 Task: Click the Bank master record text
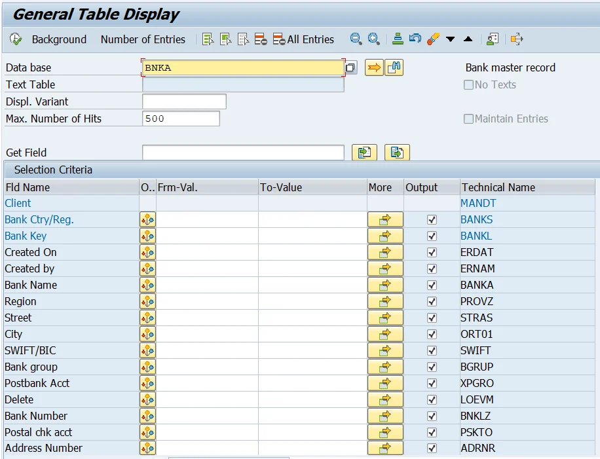point(510,67)
